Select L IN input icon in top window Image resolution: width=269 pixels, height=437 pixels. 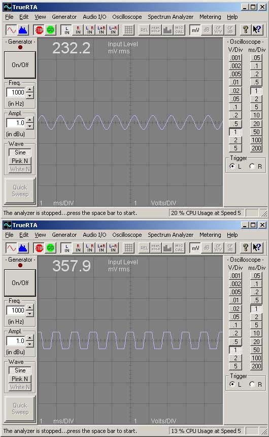point(67,30)
